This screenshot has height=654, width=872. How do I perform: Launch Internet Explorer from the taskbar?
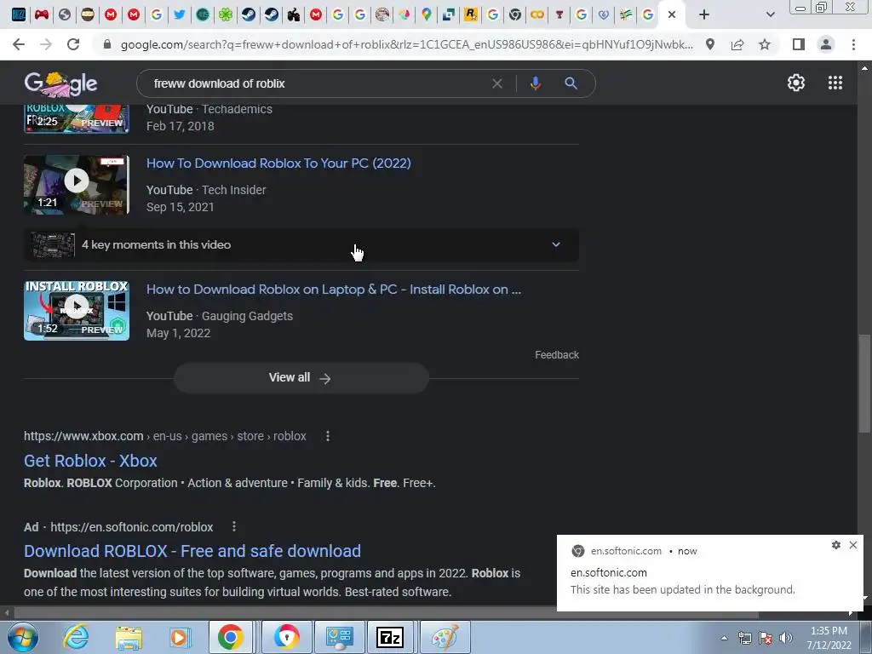[76, 637]
